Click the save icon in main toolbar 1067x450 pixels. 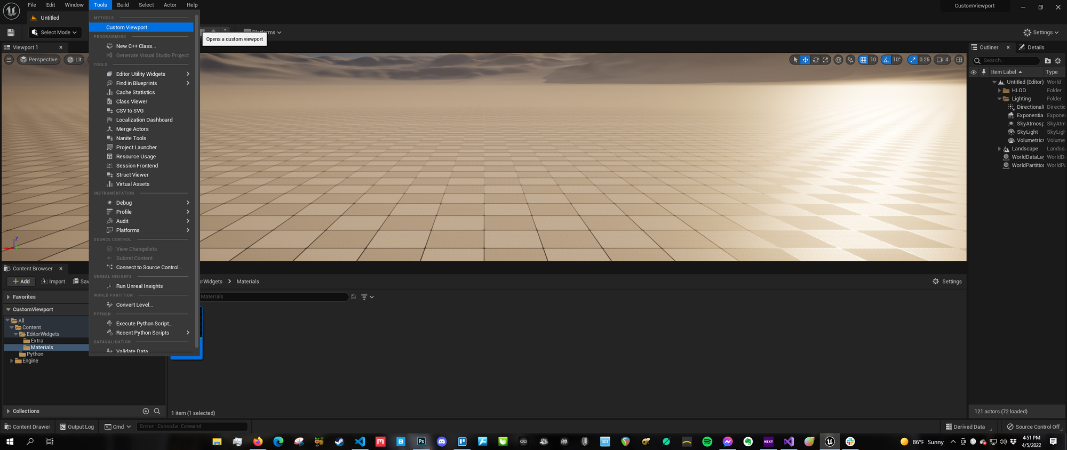coord(11,33)
